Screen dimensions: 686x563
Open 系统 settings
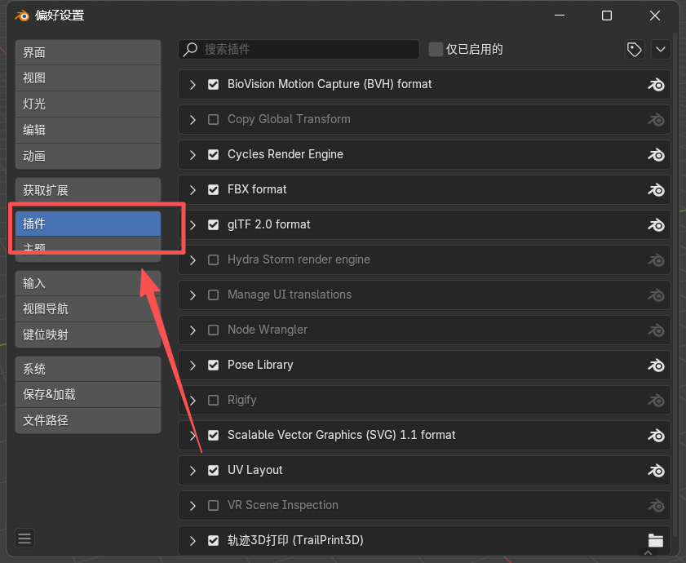pyautogui.click(x=88, y=369)
